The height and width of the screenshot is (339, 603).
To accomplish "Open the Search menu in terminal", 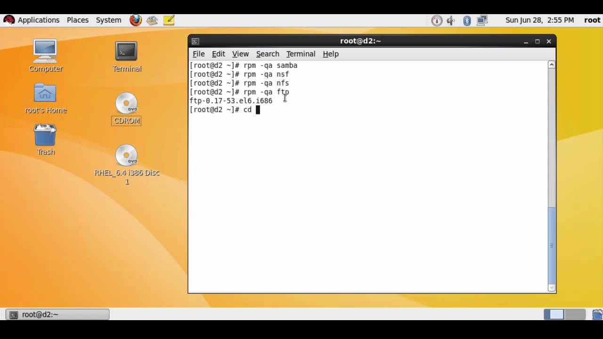I will tap(268, 54).
